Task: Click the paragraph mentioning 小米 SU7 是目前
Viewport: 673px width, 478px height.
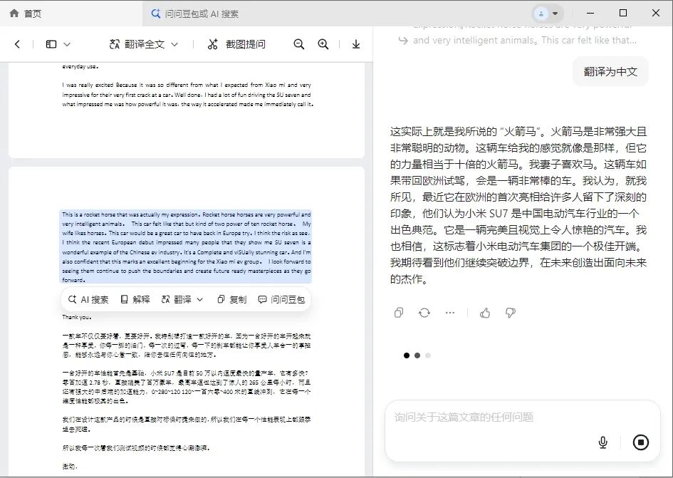Action: click(x=187, y=387)
